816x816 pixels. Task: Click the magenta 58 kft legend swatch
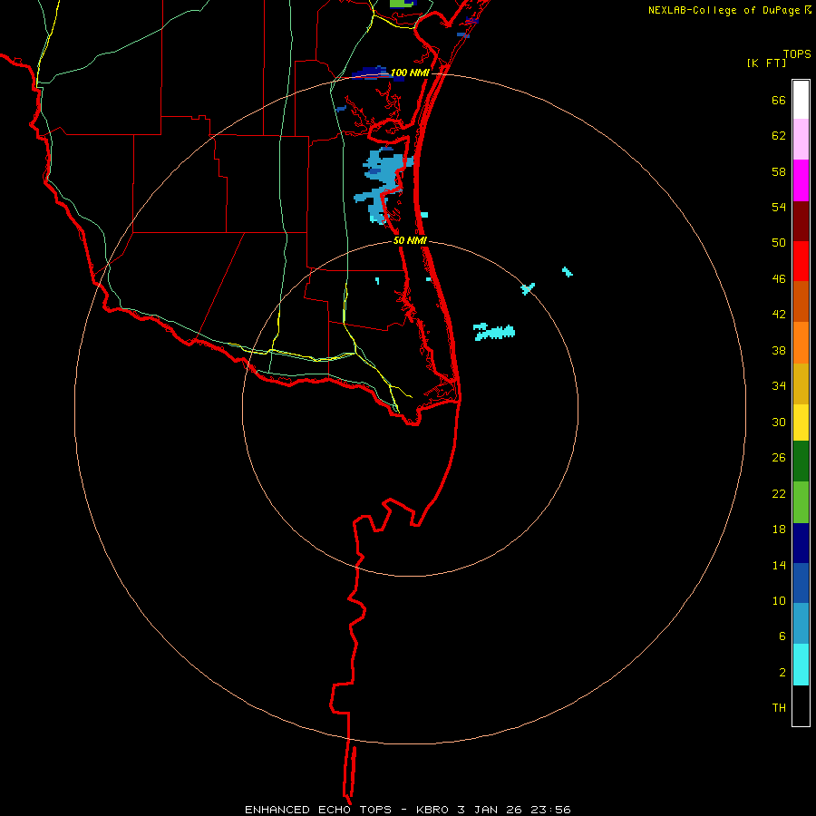(x=801, y=180)
